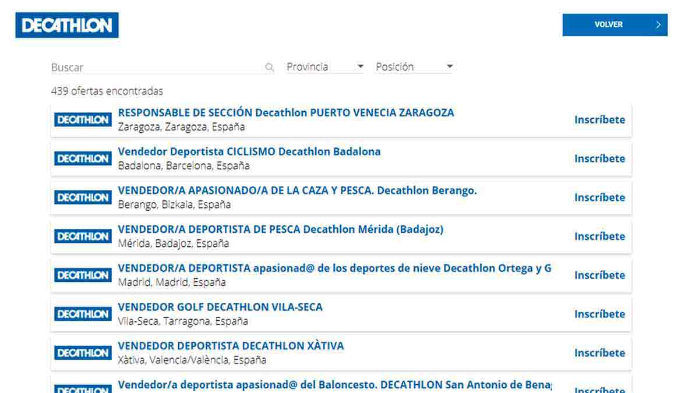Select Inscríbete for the Berango caza y pesca job

(599, 198)
